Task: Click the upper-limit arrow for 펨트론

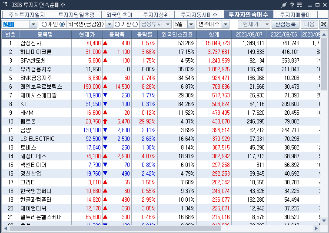Action: [x=105, y=121]
